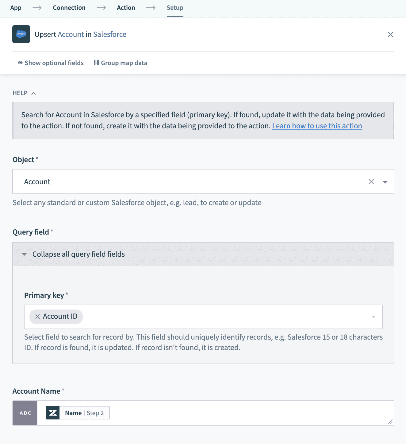This screenshot has height=444, width=406.
Task: Collapse the HELP section chevron
Action: click(x=34, y=93)
